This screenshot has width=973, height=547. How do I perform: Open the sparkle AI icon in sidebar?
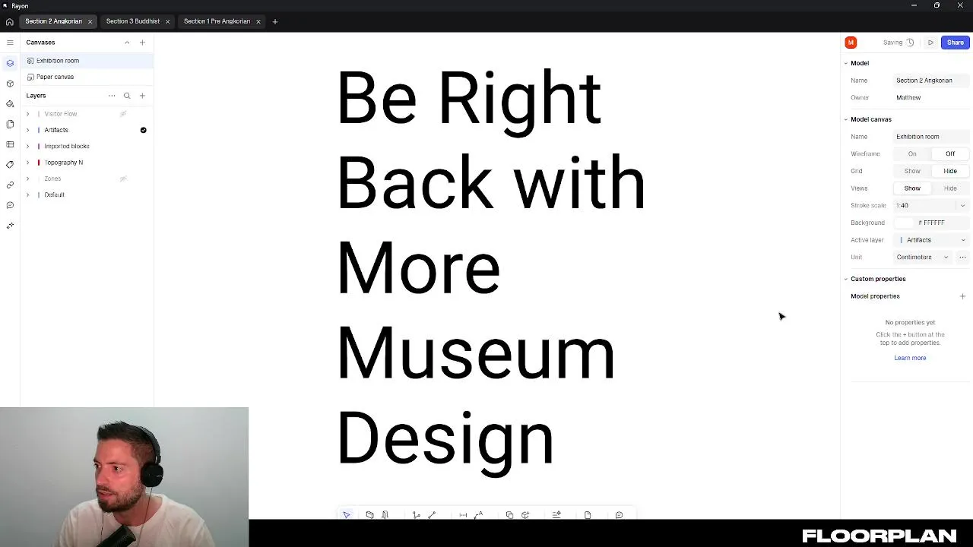10,226
